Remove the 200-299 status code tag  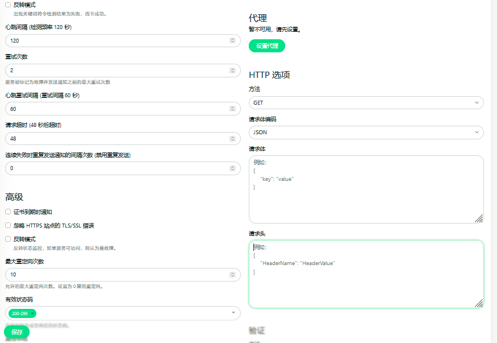pos(32,313)
